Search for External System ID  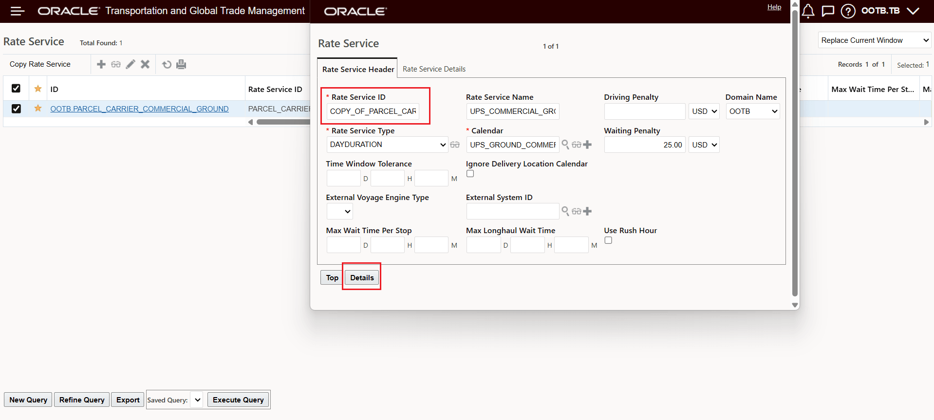pyautogui.click(x=565, y=211)
